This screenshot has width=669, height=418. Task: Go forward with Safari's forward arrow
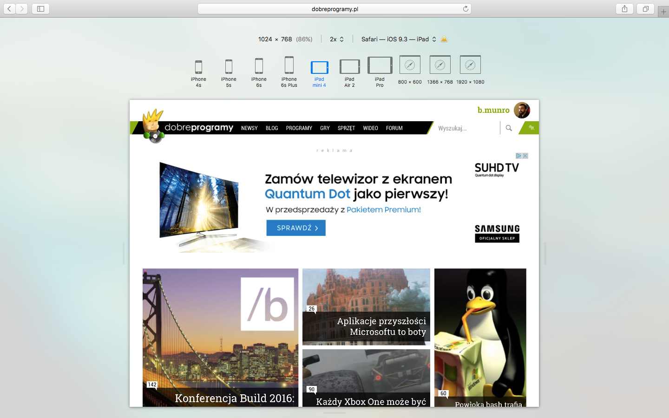[21, 9]
